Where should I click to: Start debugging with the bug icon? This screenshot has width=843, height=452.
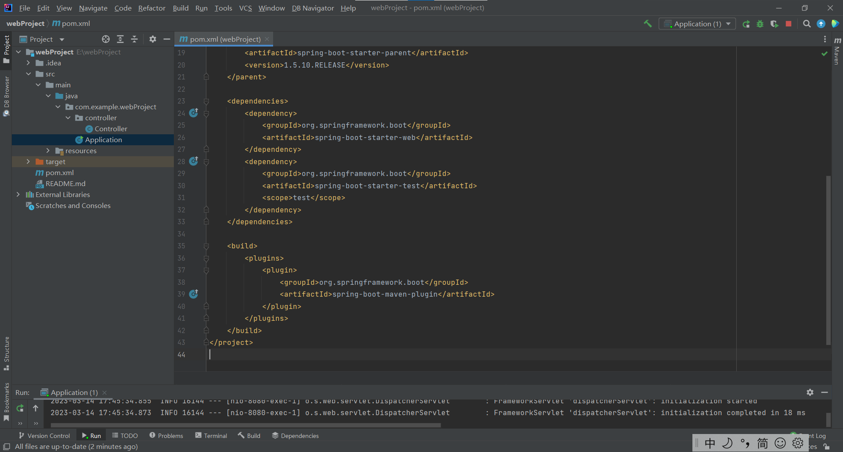(x=760, y=24)
